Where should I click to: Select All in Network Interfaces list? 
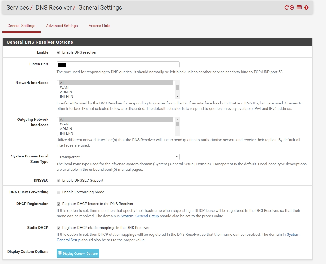point(116,83)
